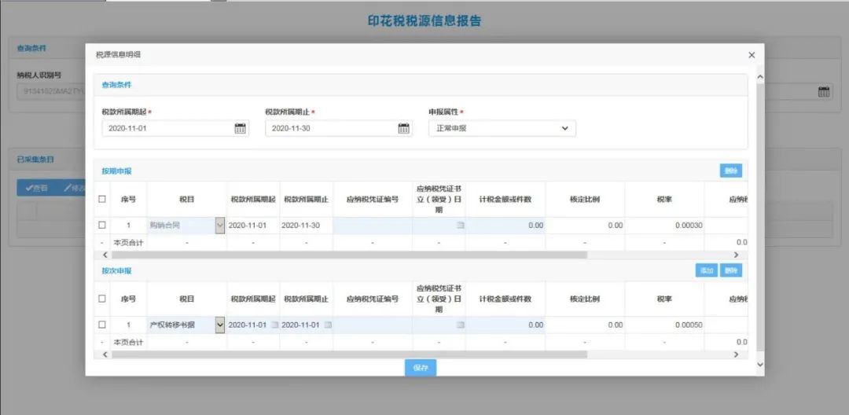Click 保存 button to save
Viewport: 849px width, 415px height.
421,368
